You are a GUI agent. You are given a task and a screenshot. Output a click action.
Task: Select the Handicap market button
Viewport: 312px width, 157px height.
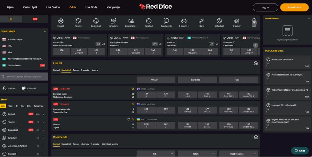click(197, 80)
